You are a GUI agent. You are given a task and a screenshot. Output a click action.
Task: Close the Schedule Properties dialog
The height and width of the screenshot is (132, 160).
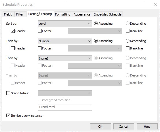tap(155, 4)
